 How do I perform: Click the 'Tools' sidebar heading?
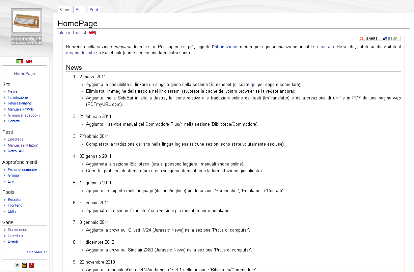pos(8,192)
